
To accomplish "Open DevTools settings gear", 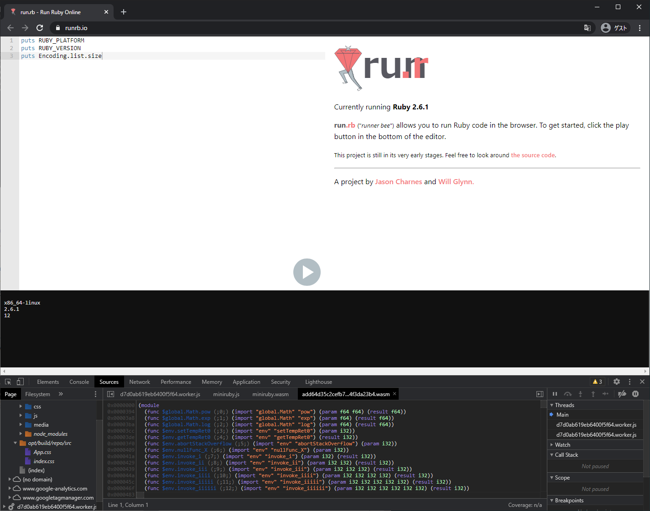I will [x=617, y=382].
